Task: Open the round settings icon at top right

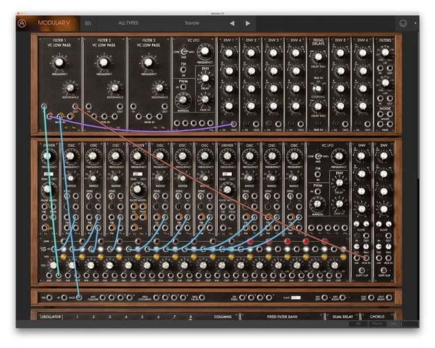Action: coord(403,24)
